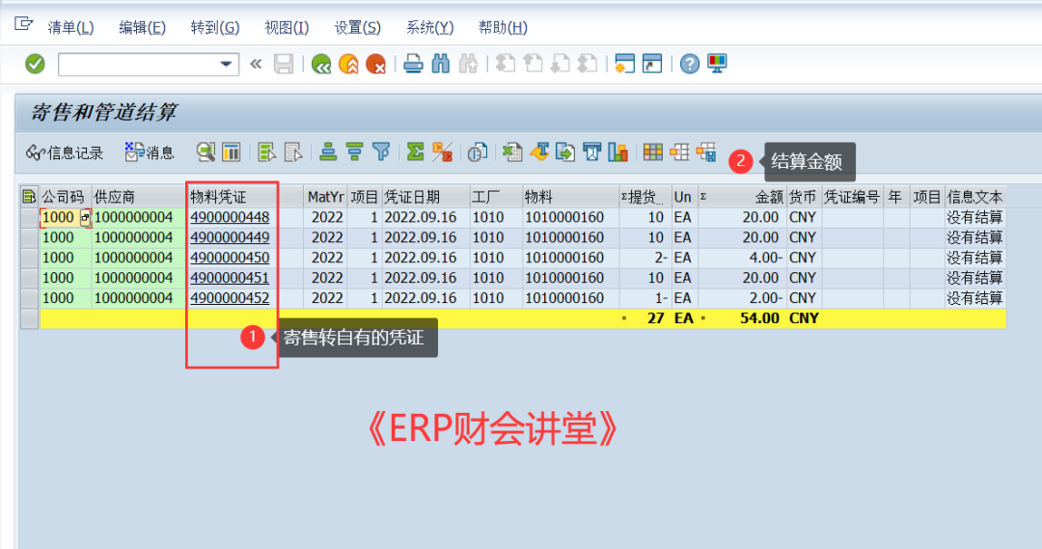Click the 信息记录 button
This screenshot has height=549, width=1042.
pyautogui.click(x=65, y=152)
